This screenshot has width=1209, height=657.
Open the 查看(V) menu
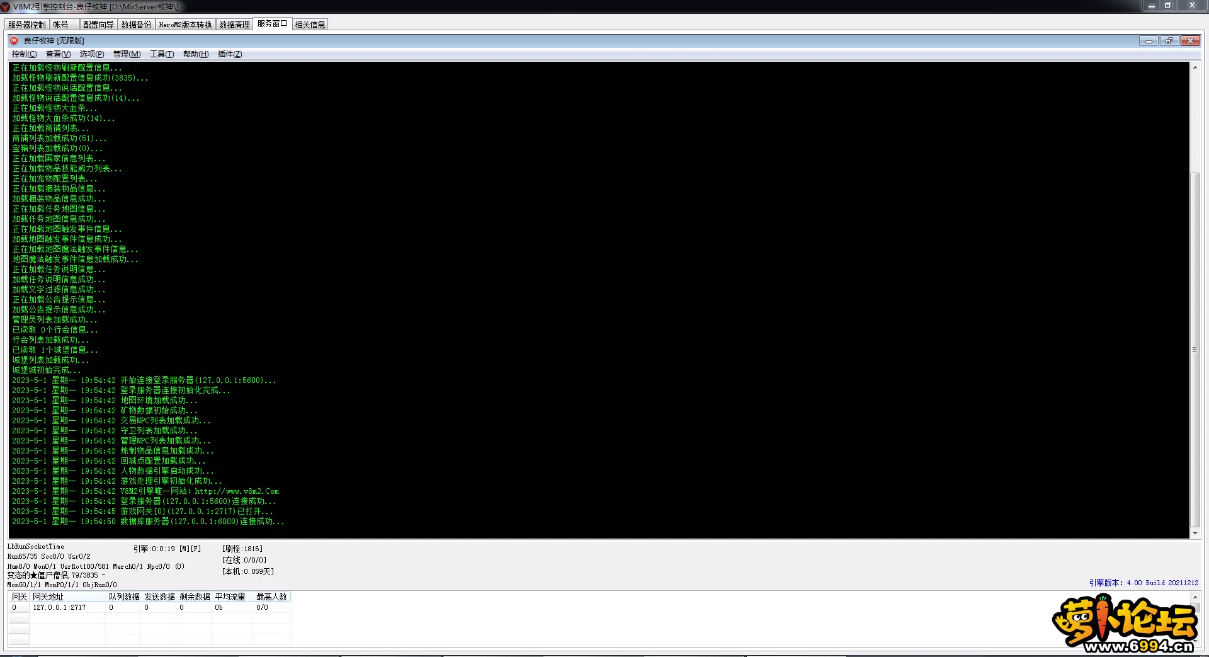pos(58,54)
